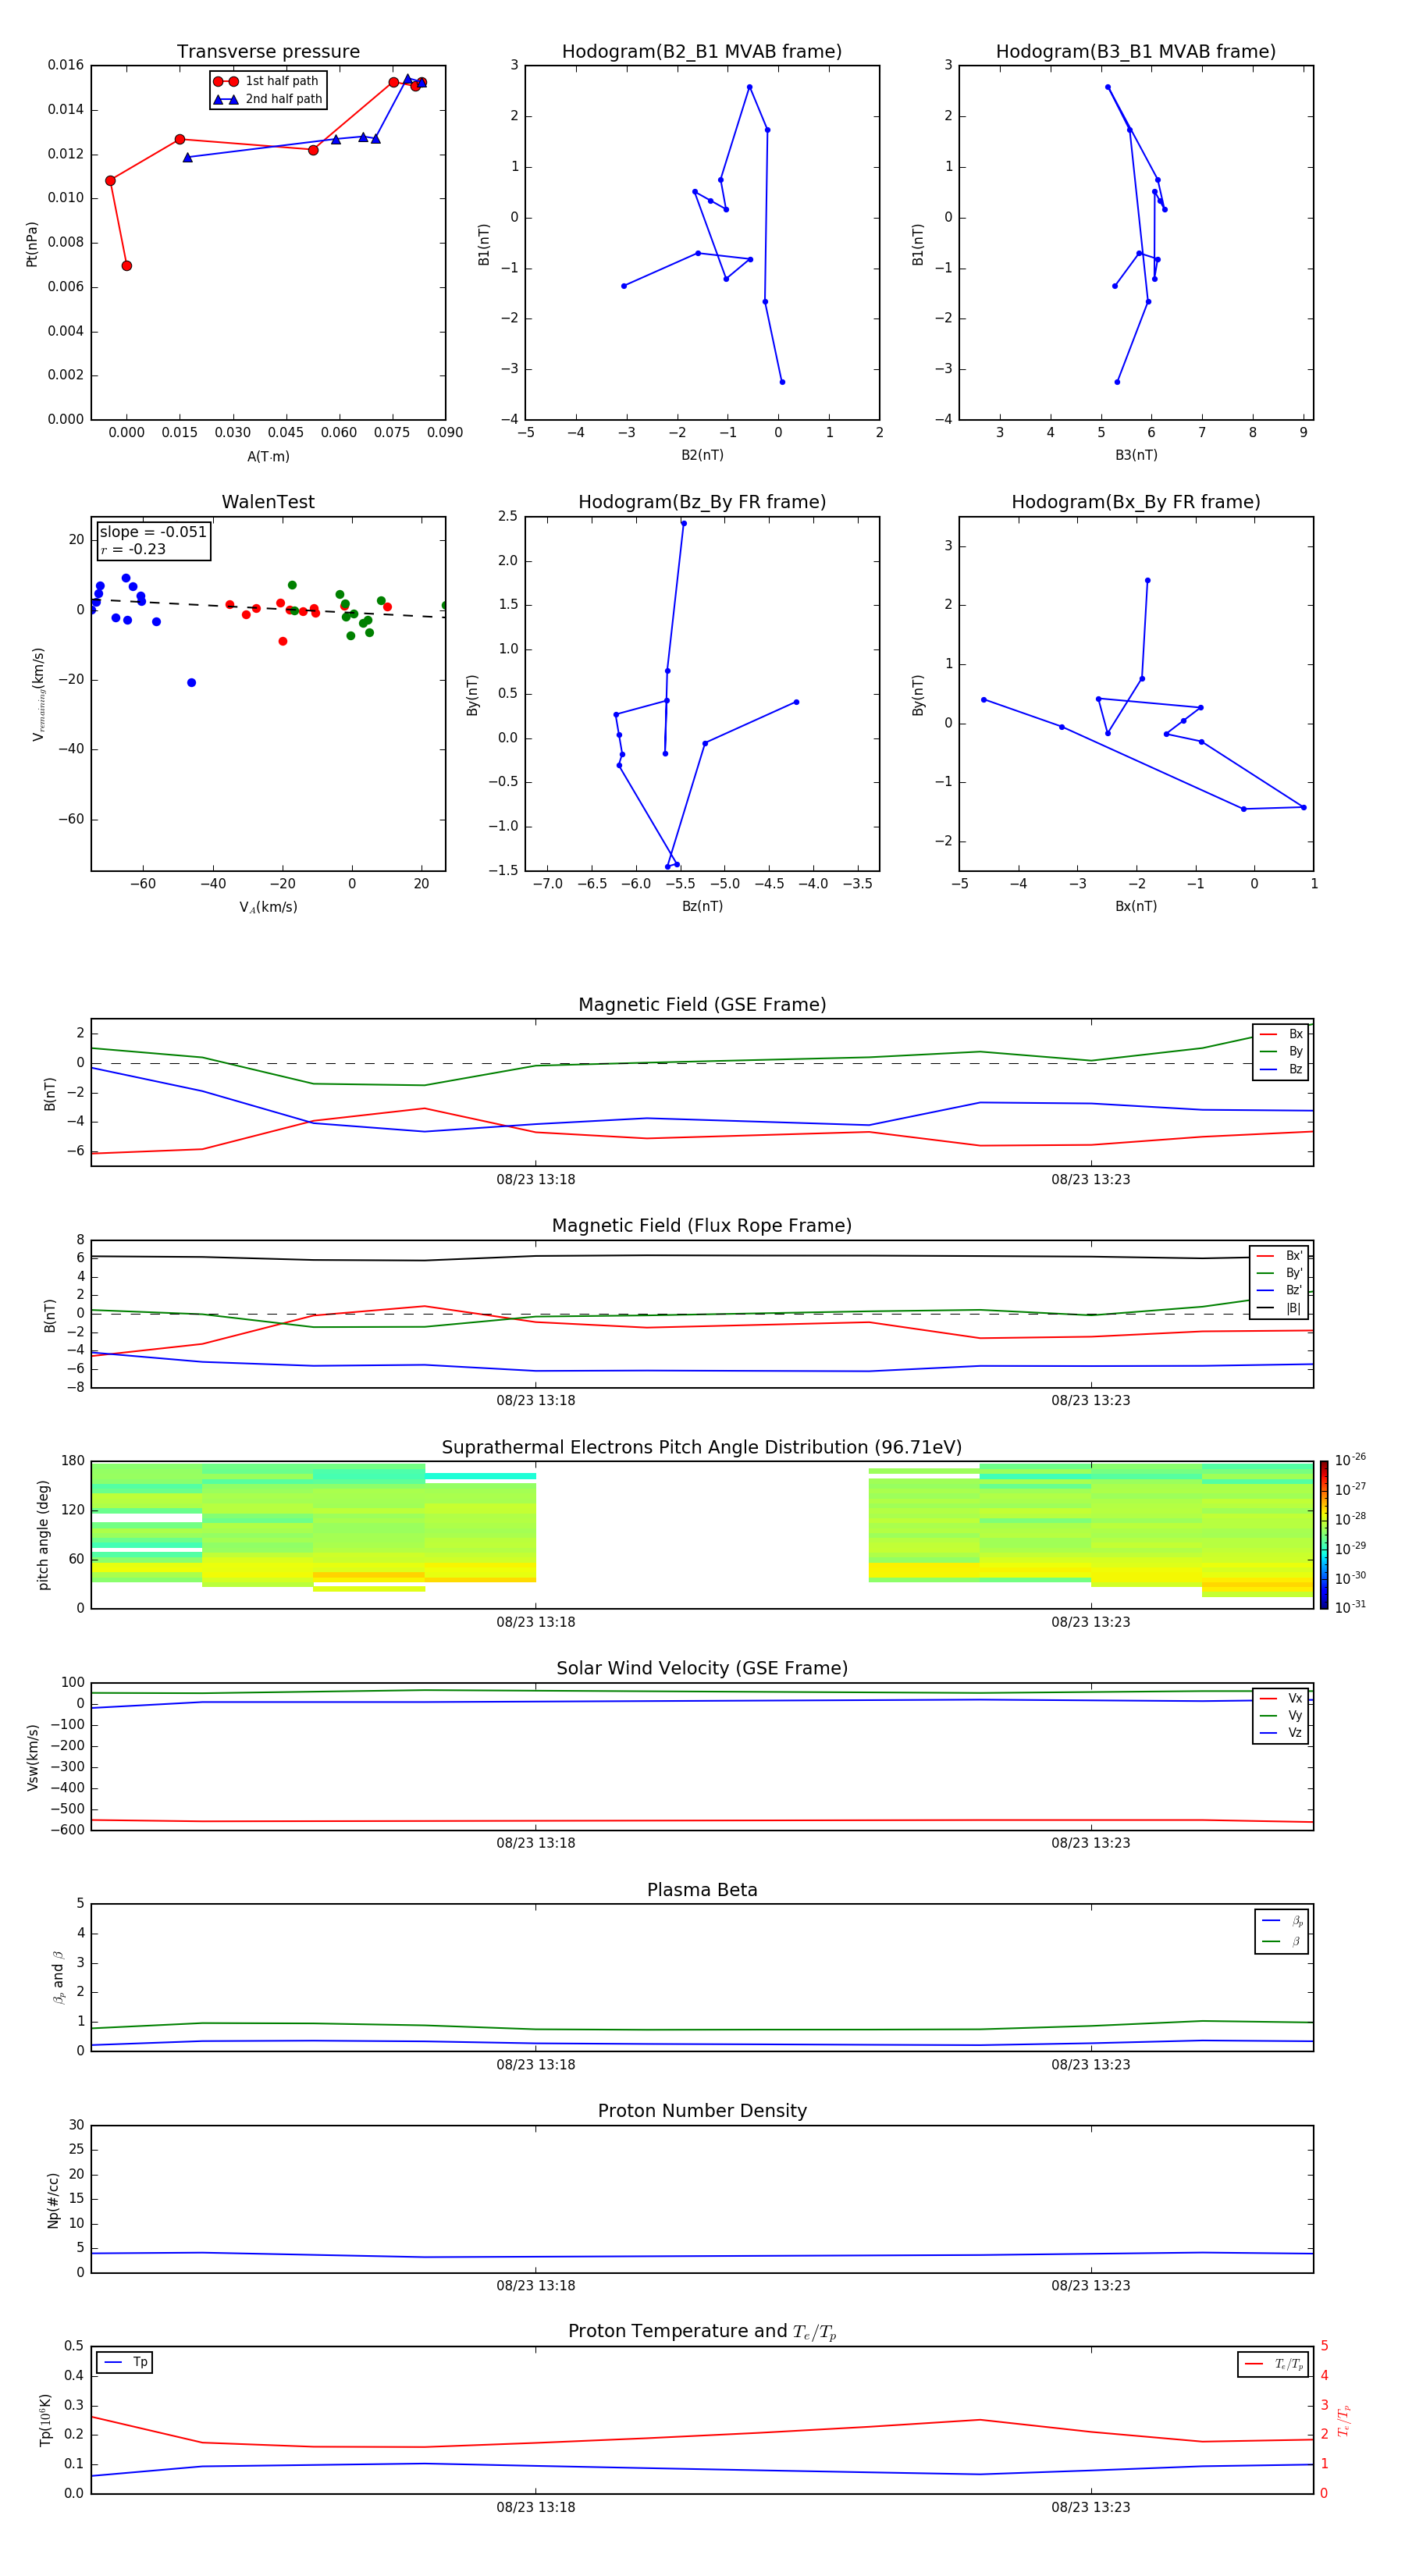The image size is (1405, 2576).
Task: Click the "Transverse pressure" plot title
Action: [x=268, y=51]
